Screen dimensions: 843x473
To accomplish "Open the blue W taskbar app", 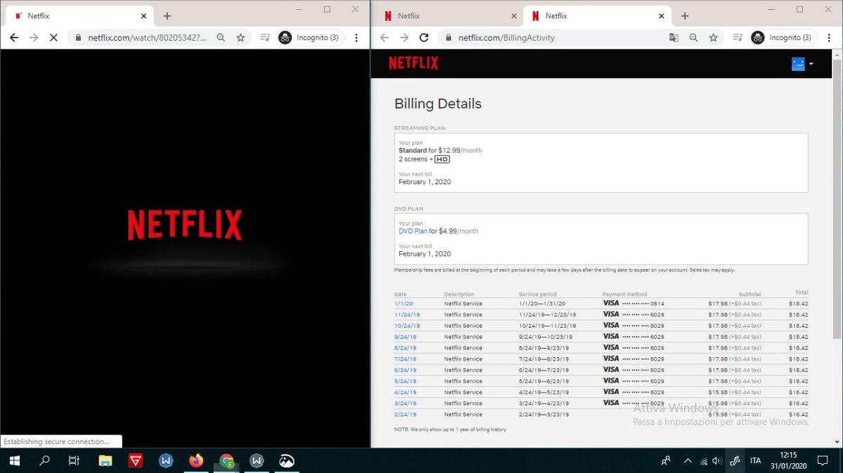I will coord(166,461).
